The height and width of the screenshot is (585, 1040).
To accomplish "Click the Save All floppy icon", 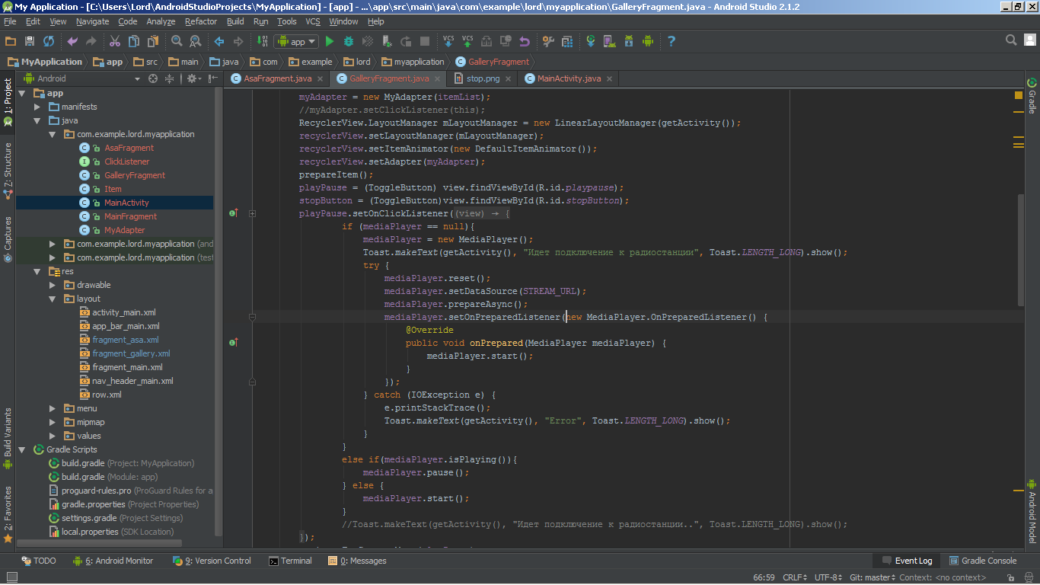I will click(30, 41).
